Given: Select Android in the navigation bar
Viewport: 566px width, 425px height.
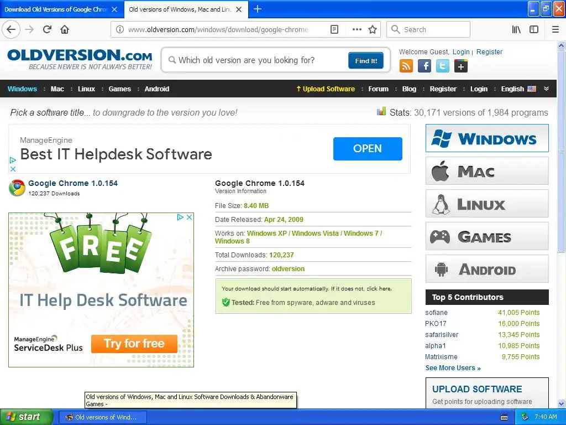Looking at the screenshot, I should click(x=156, y=89).
